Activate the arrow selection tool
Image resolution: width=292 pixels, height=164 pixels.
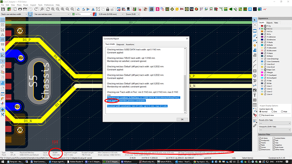tap(255, 20)
